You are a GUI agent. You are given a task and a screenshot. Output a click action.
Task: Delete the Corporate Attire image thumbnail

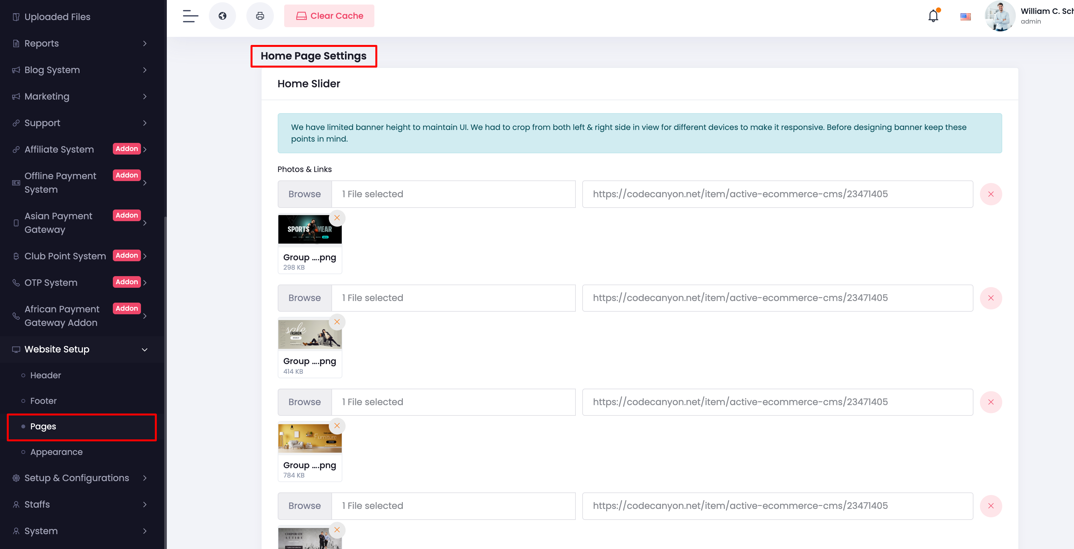pos(337,530)
